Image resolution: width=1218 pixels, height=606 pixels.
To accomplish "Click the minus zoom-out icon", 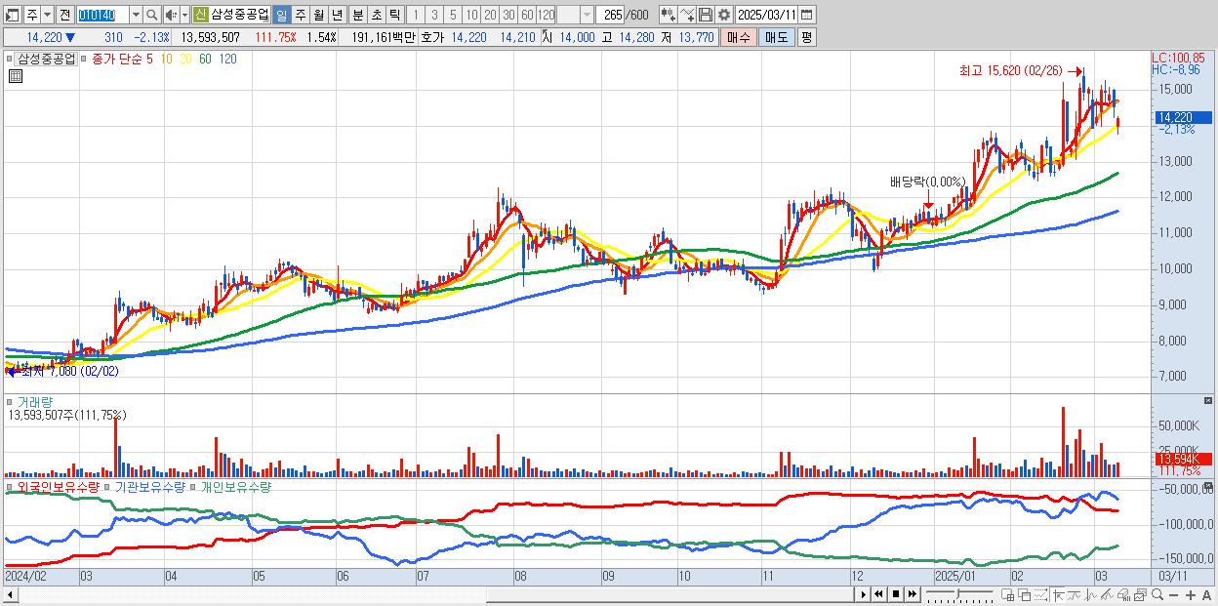I will click(x=1173, y=594).
